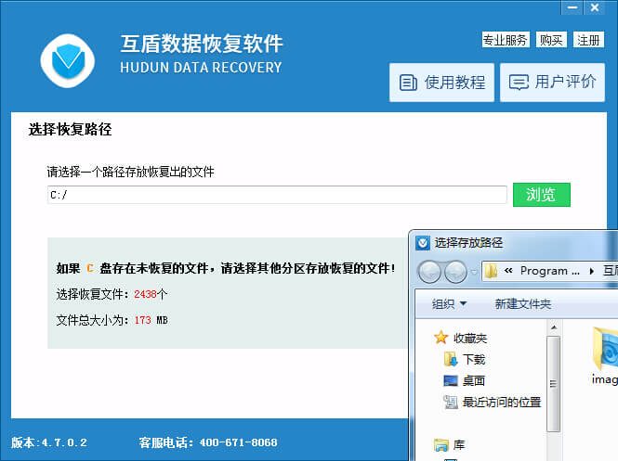Open recent locations dropdown beside nav arrows
Screen dimensions: 618x461
(x=474, y=272)
